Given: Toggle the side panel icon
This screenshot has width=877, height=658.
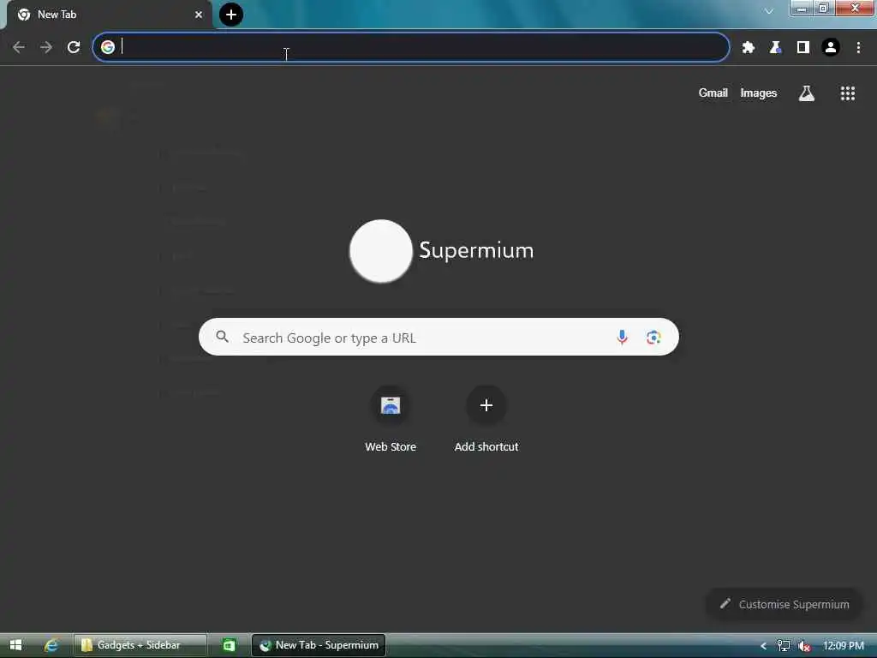Looking at the screenshot, I should click(803, 48).
